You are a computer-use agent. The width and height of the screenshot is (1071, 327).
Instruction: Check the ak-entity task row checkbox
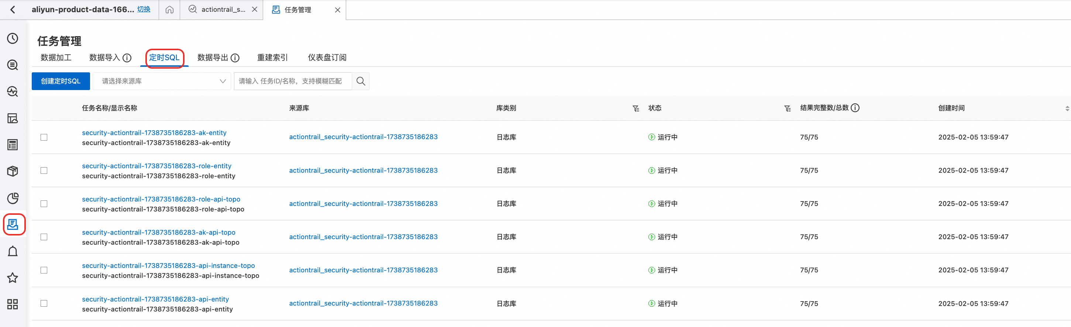click(x=44, y=137)
